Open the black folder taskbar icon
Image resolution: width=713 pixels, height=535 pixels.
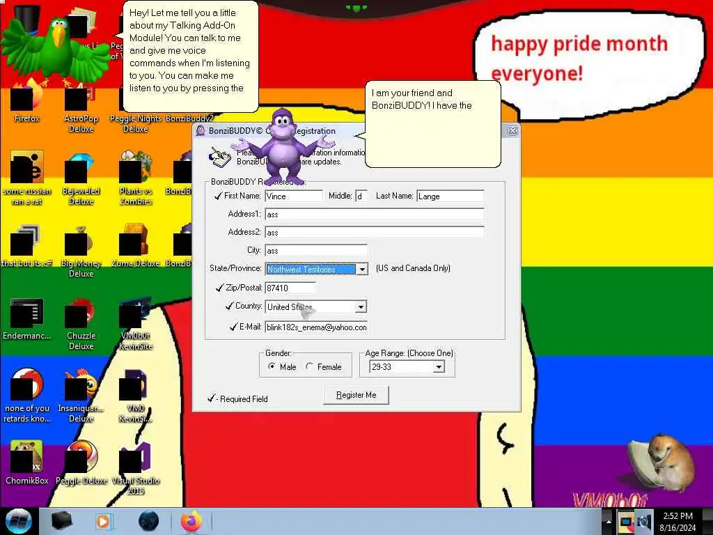[x=61, y=521]
